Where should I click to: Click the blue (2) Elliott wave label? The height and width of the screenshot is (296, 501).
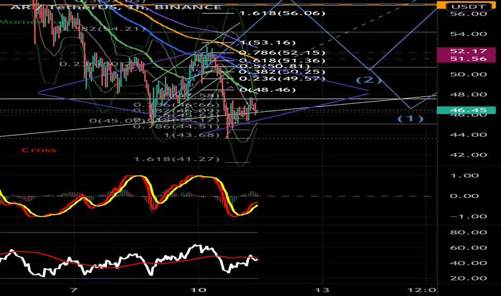pos(369,80)
